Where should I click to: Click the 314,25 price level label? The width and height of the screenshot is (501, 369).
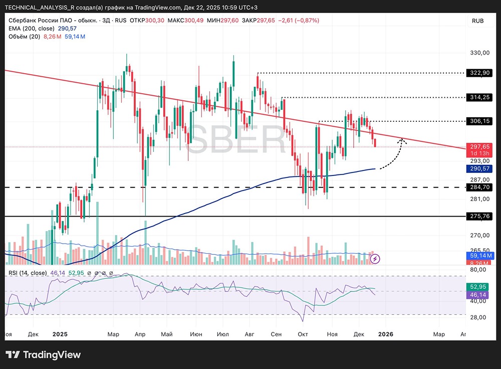click(479, 97)
